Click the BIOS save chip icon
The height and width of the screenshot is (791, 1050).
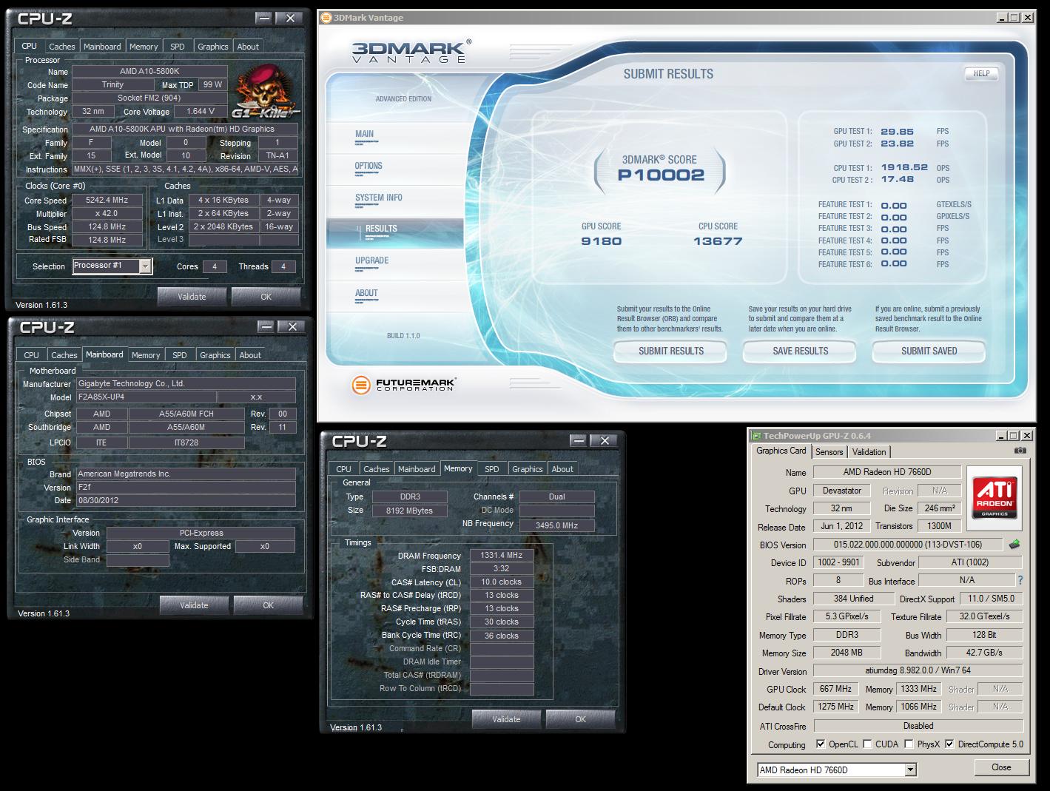1014,545
